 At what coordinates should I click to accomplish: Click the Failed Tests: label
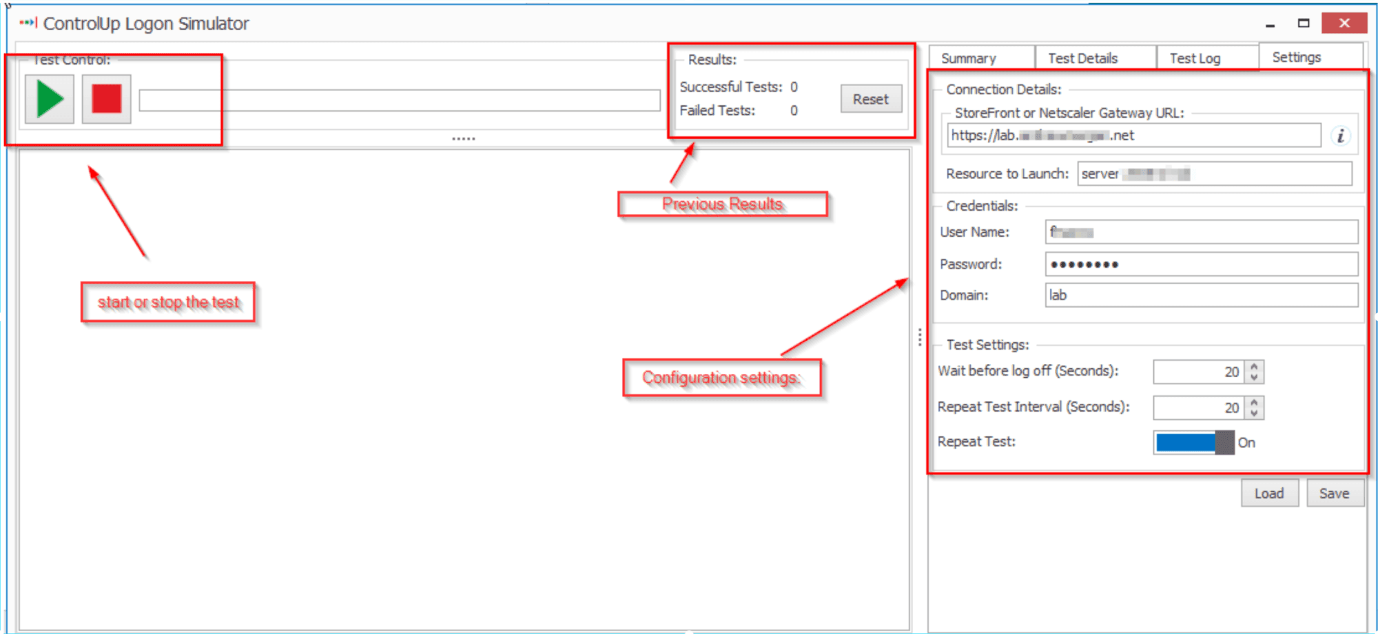(717, 110)
